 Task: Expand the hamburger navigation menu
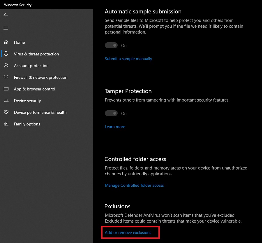[6, 28]
